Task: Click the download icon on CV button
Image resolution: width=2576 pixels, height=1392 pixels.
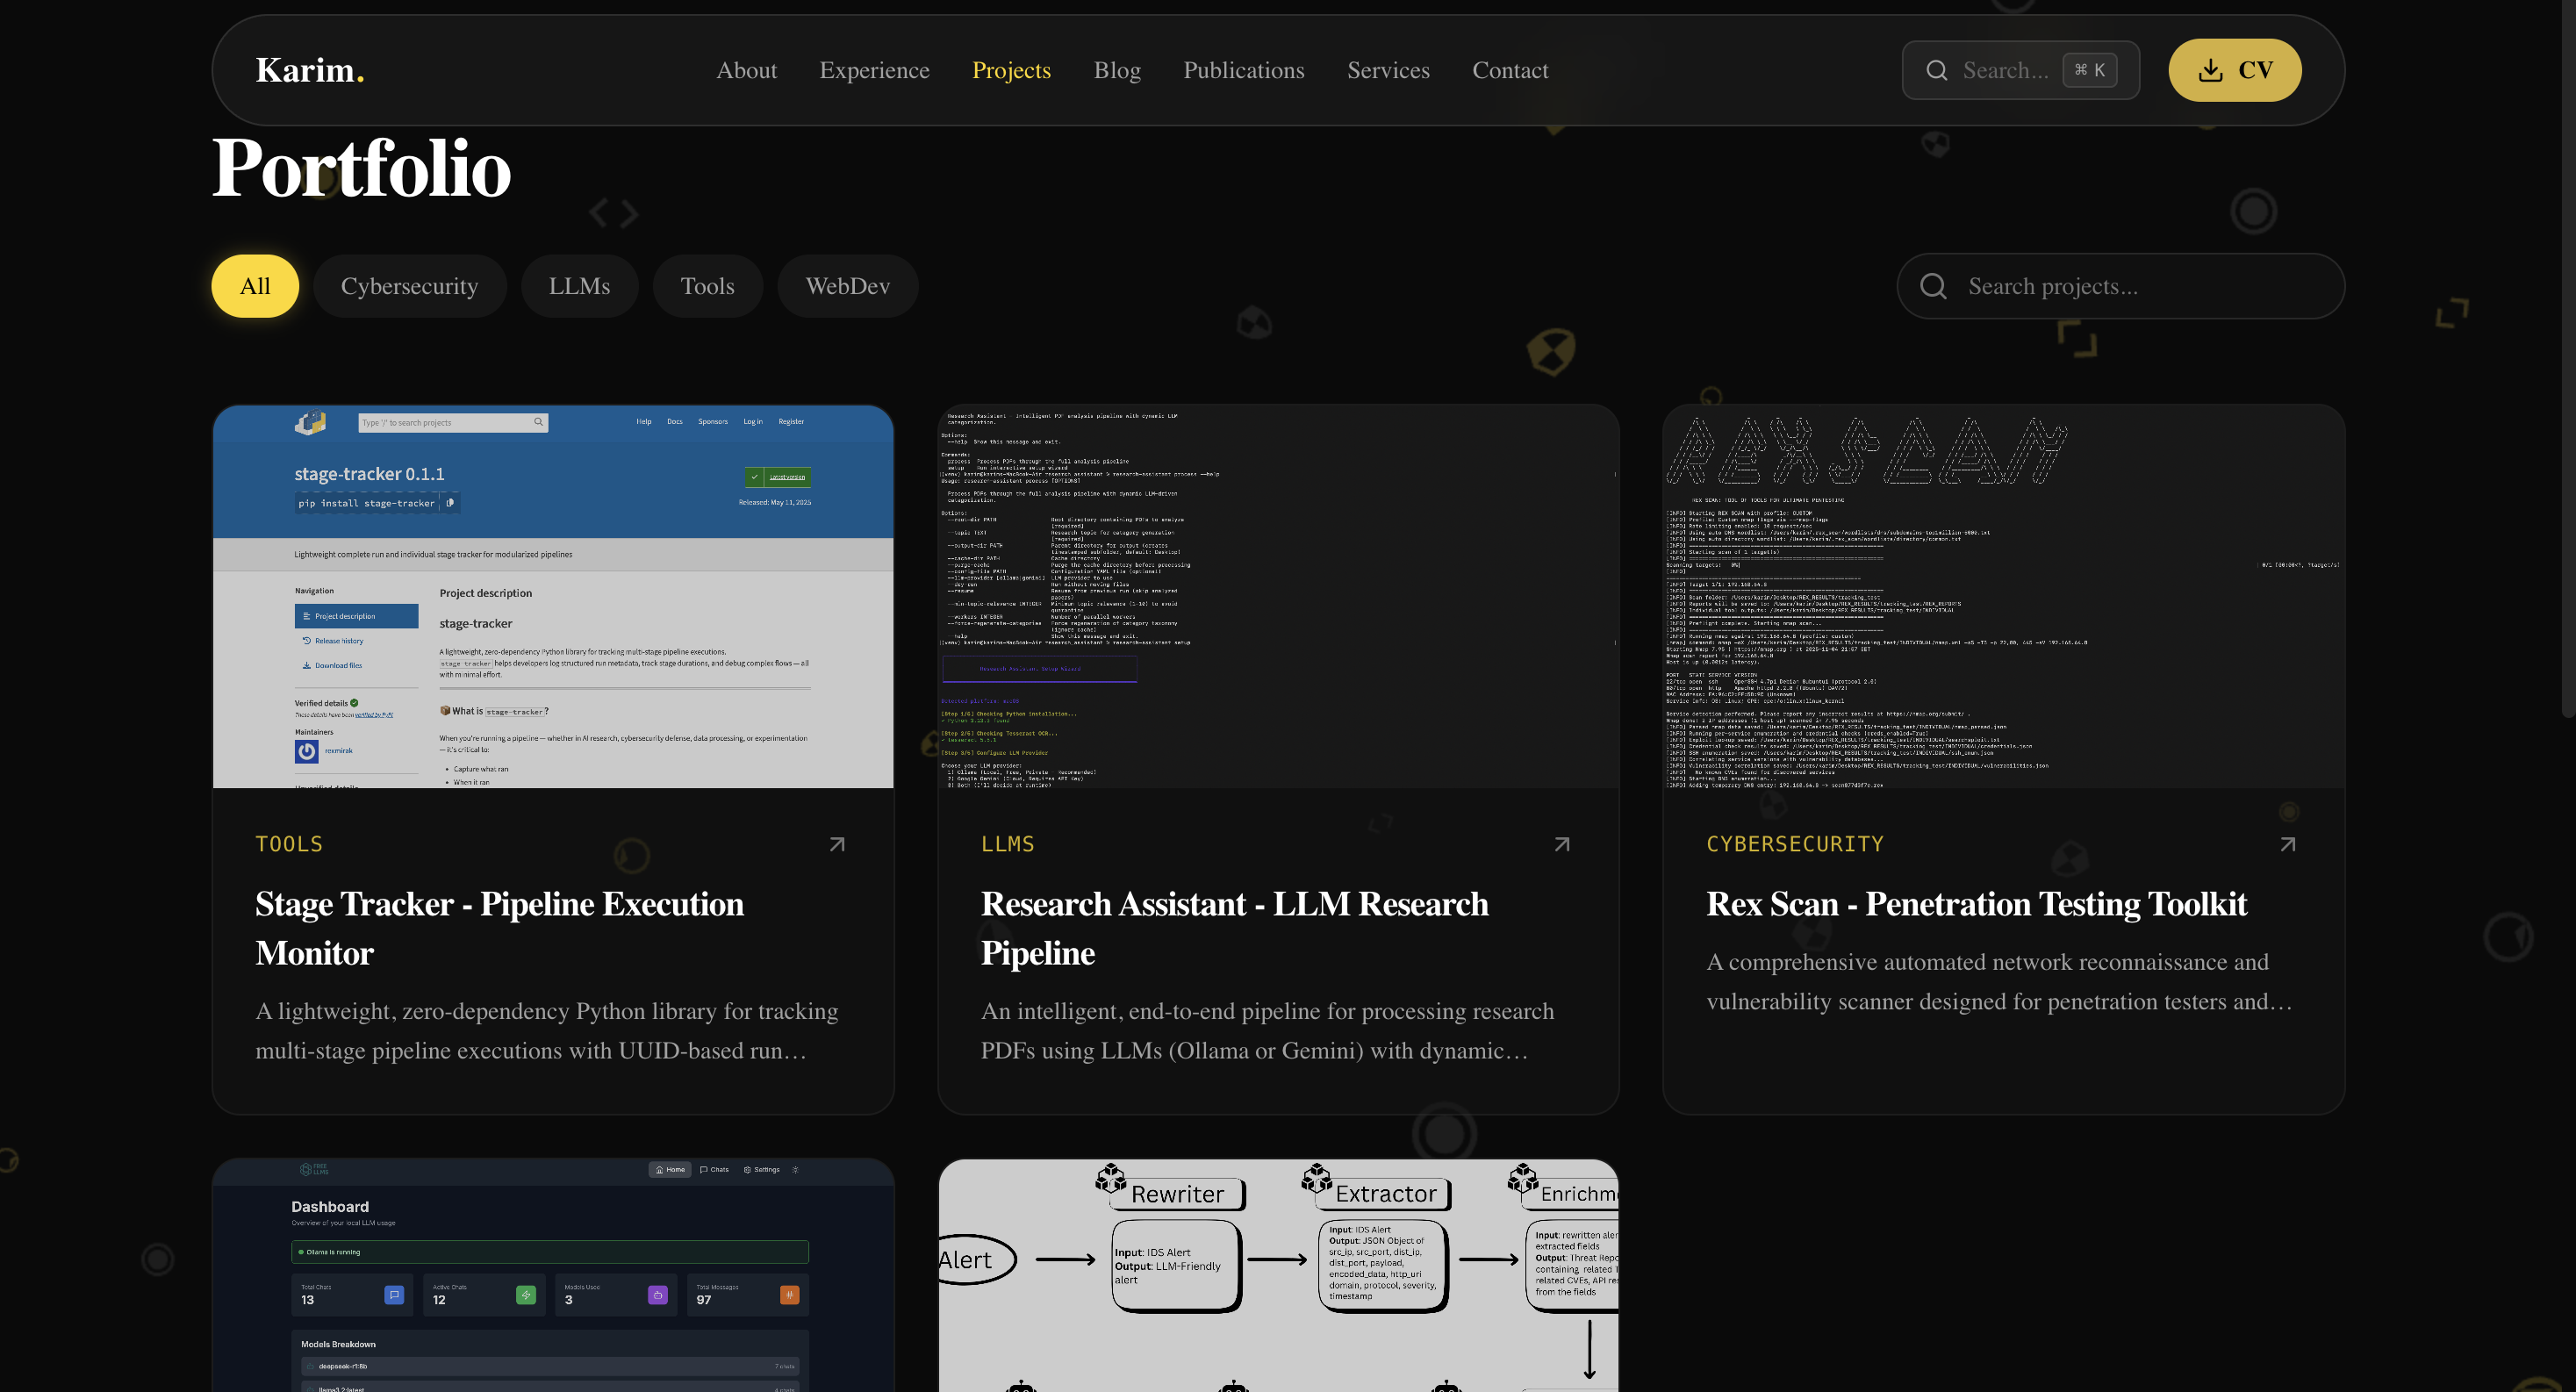Action: (2210, 70)
